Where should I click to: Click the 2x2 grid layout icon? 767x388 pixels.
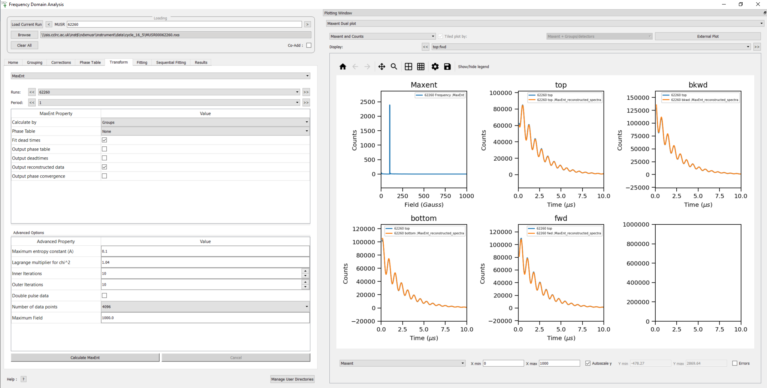[408, 67]
